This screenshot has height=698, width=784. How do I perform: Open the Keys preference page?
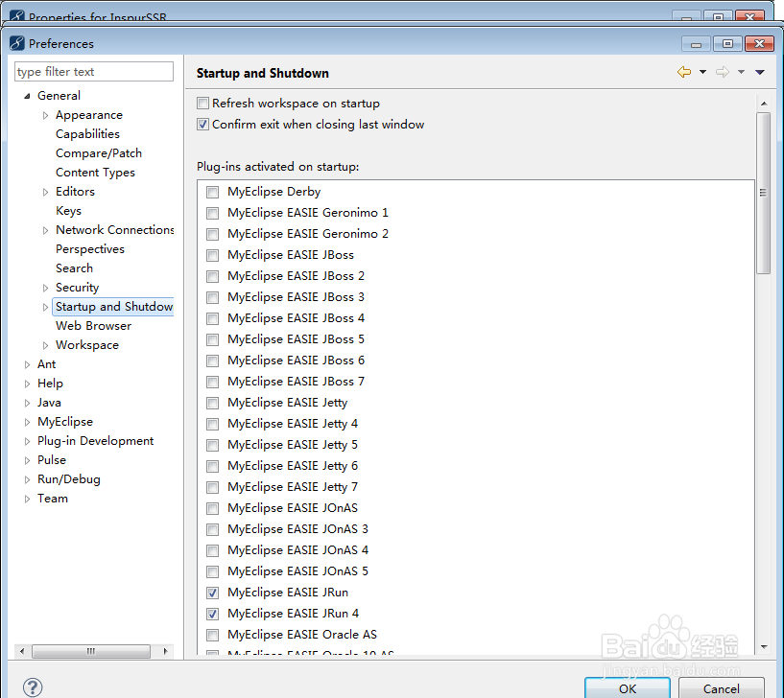pos(68,211)
